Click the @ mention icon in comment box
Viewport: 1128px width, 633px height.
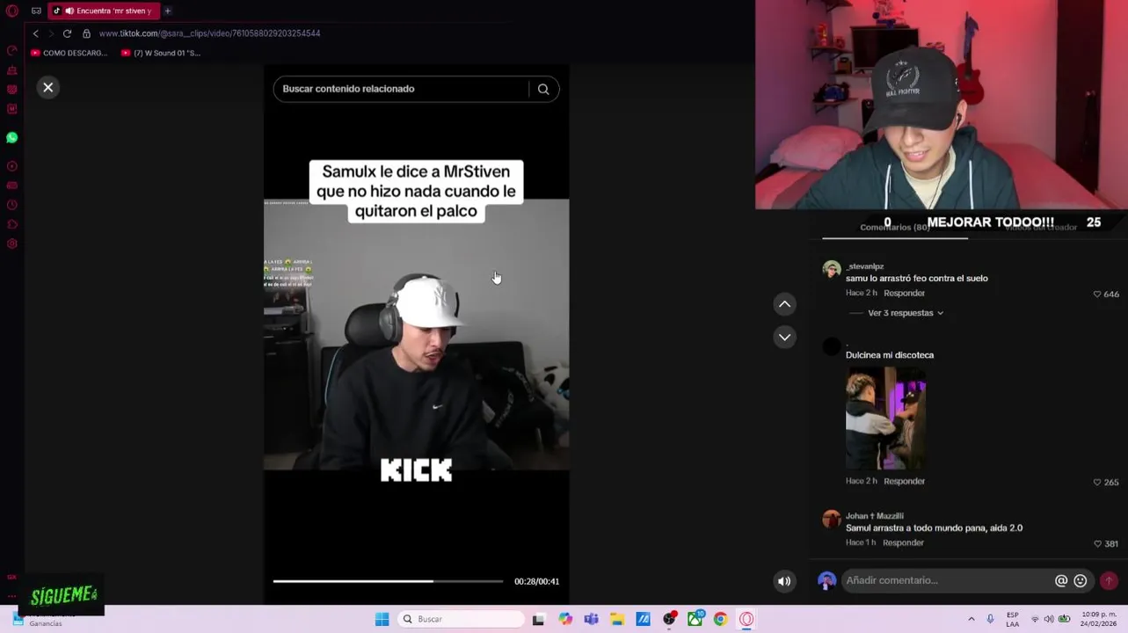coord(1061,580)
